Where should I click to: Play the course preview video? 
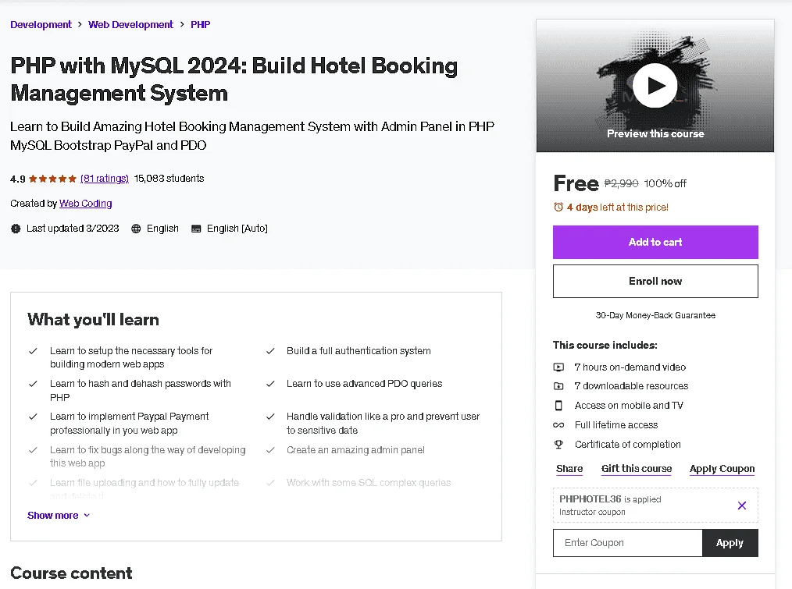655,85
